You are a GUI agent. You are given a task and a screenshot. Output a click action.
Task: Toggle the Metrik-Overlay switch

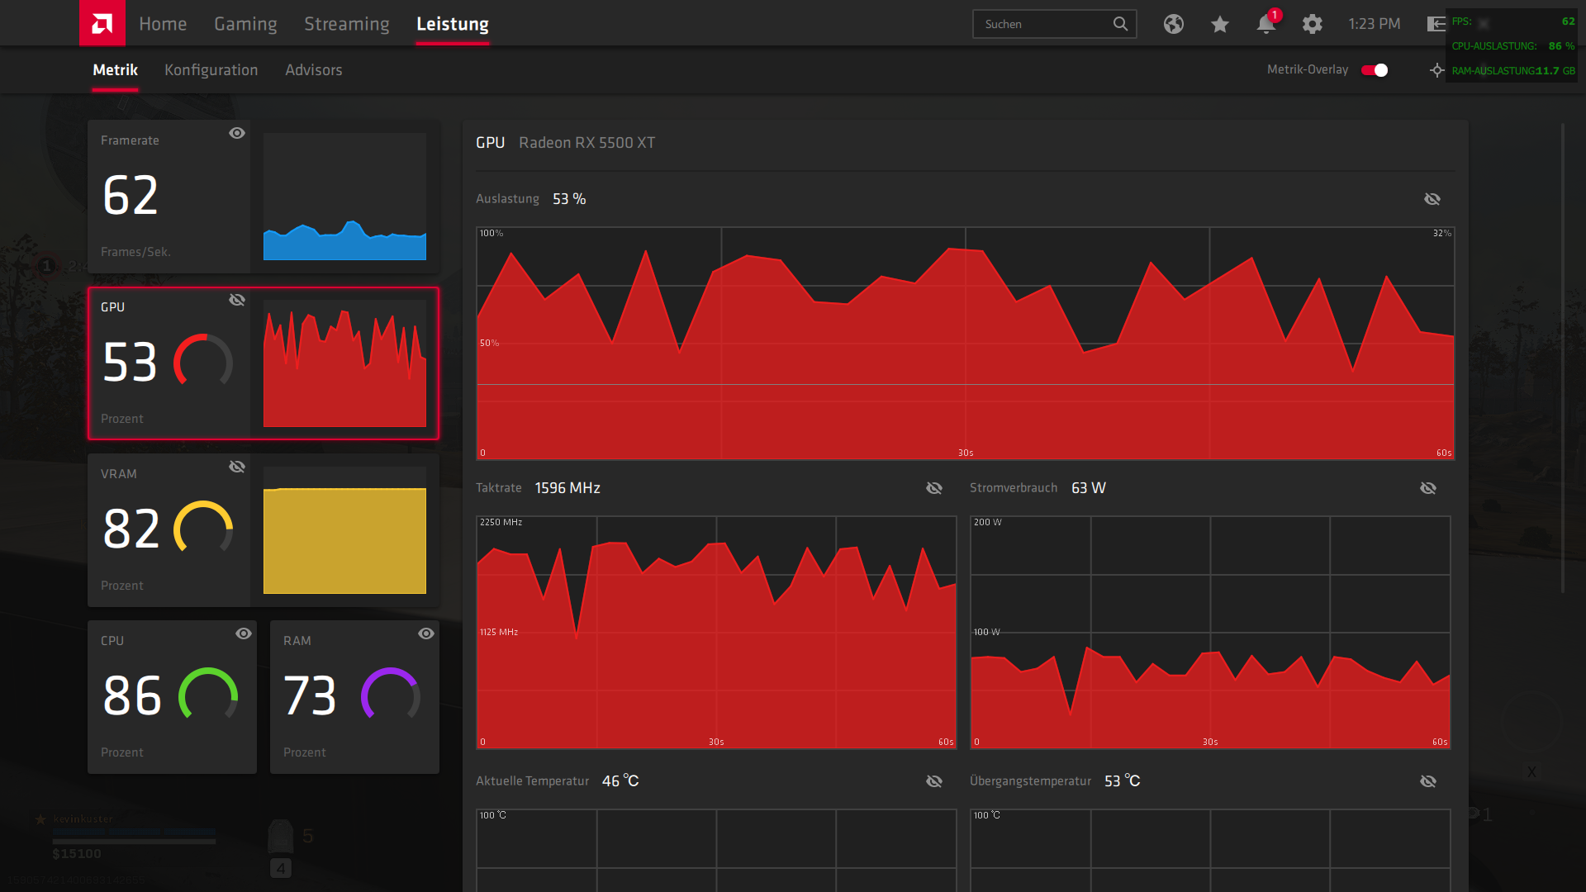[x=1375, y=70]
